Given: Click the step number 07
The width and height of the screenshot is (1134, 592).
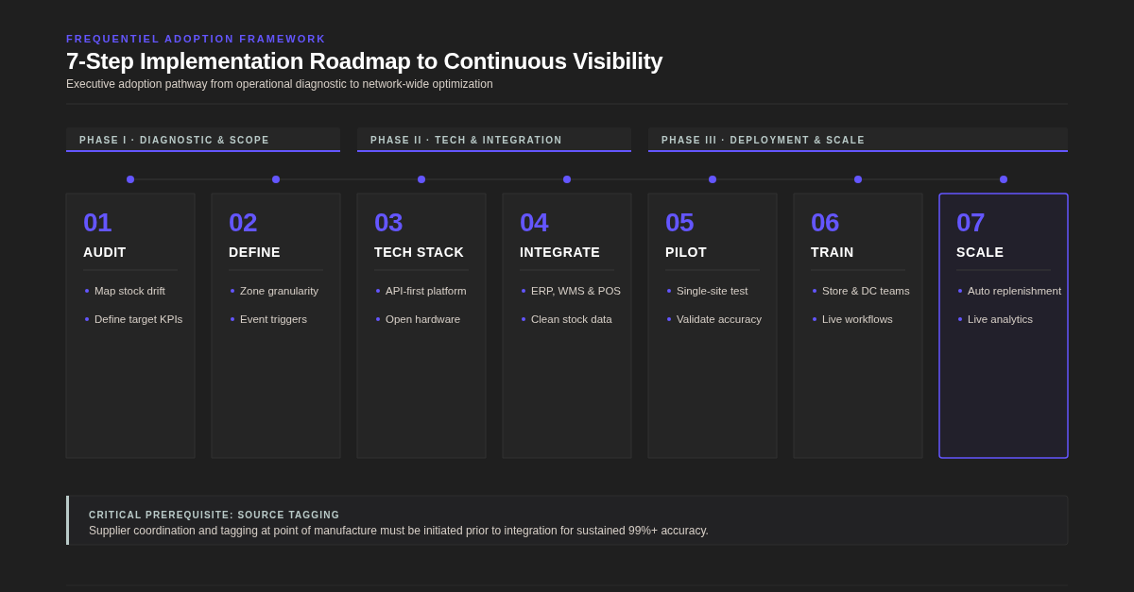Looking at the screenshot, I should 971,223.
